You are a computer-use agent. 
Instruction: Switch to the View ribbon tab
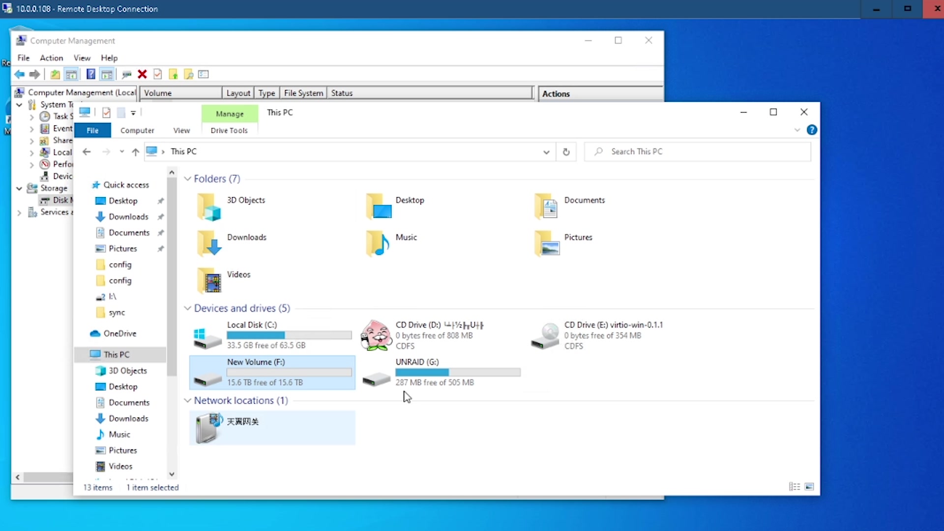(x=181, y=130)
